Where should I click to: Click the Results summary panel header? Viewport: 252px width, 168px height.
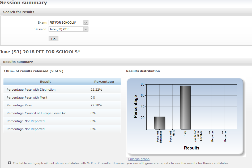(126, 62)
